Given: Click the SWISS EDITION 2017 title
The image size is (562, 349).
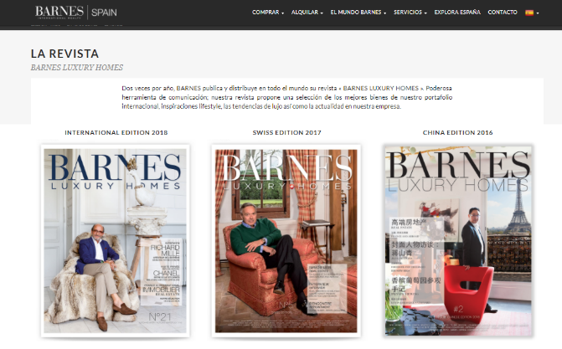Looking at the screenshot, I should pyautogui.click(x=286, y=132).
